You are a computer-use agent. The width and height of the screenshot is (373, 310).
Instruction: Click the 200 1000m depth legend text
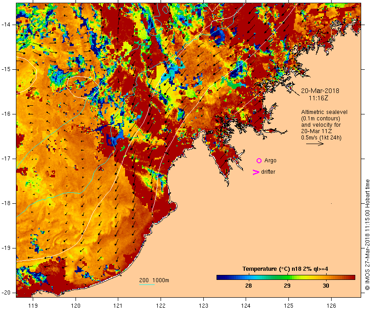coord(154,280)
